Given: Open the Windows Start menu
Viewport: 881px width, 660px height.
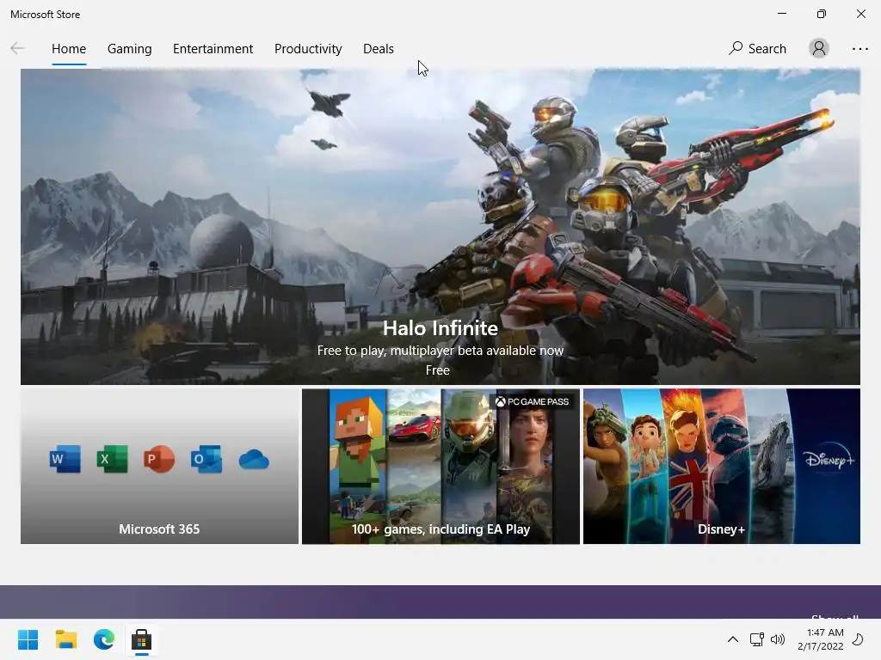Looking at the screenshot, I should (28, 639).
